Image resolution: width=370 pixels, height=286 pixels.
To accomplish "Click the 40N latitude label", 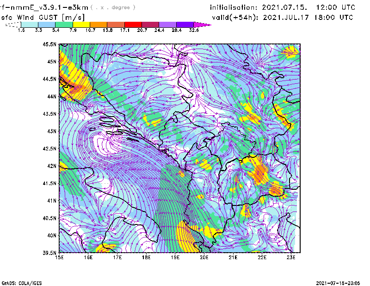I will (52, 236).
